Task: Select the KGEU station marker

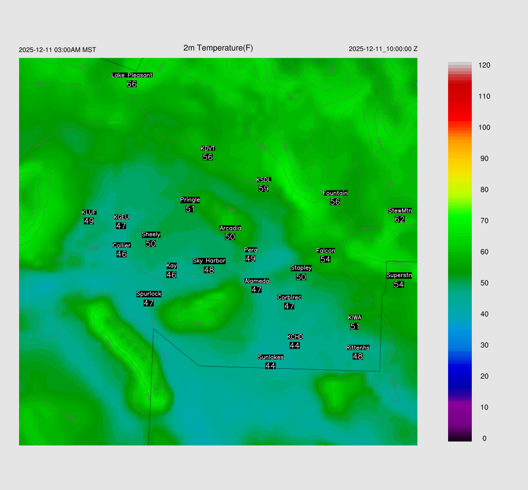Action: click(121, 217)
